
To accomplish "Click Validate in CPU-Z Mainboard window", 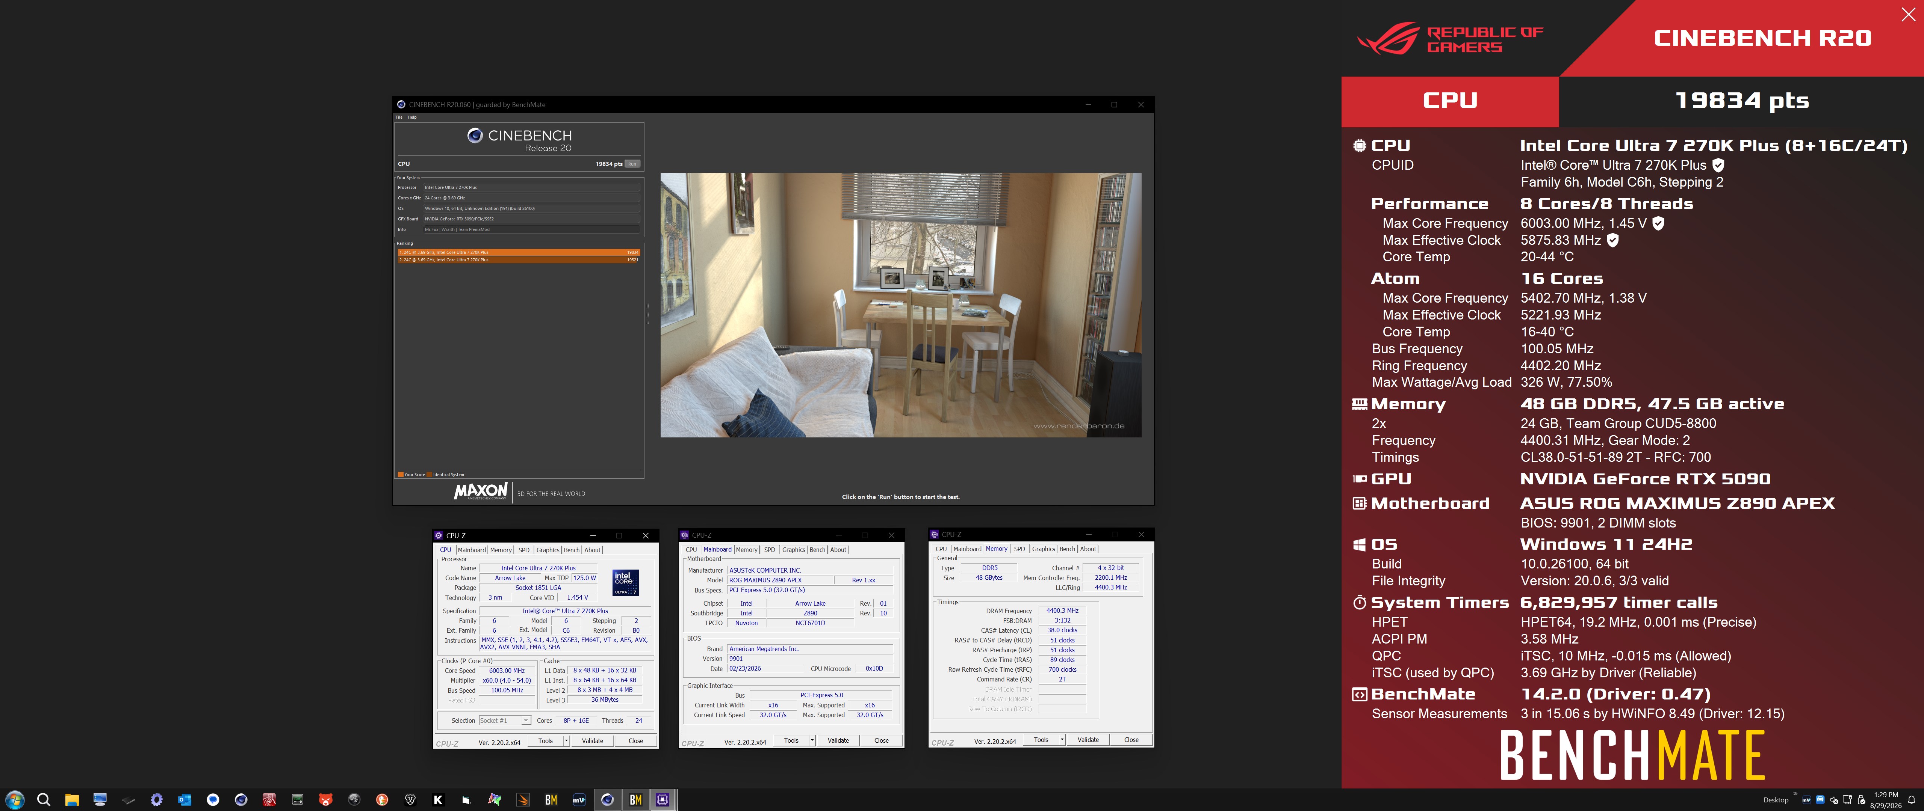I will pos(838,741).
